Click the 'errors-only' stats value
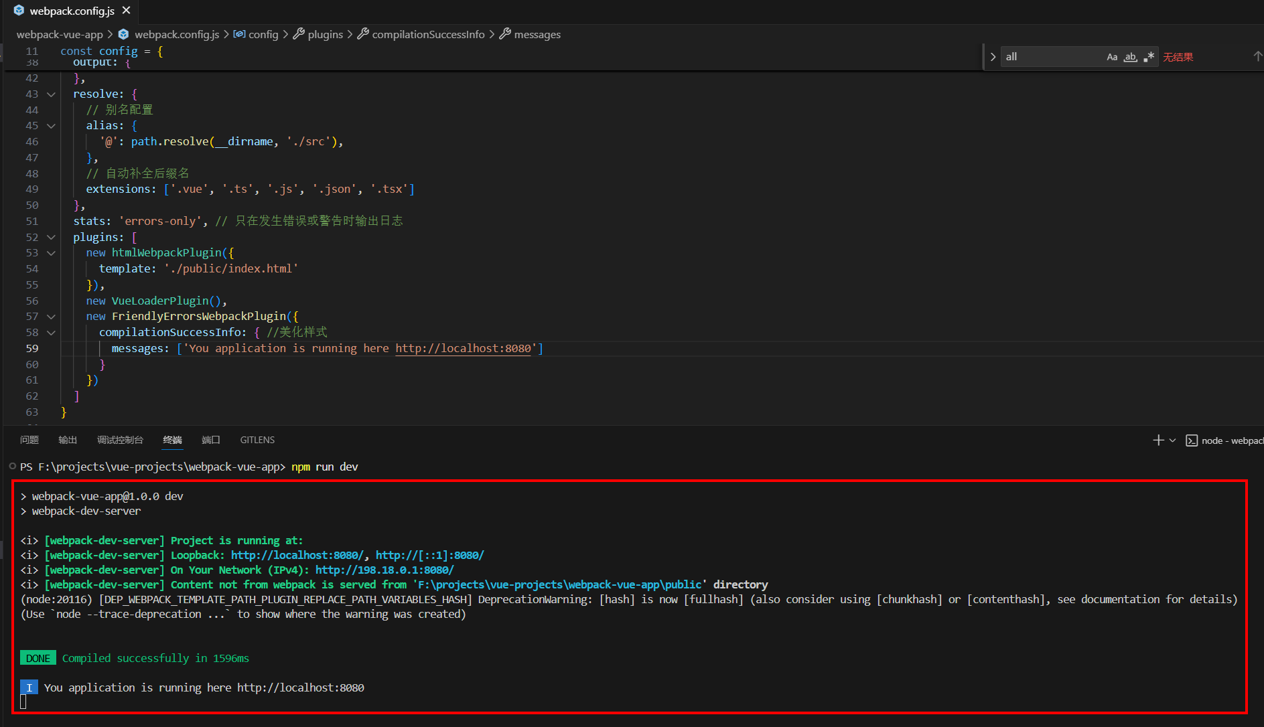 160,222
